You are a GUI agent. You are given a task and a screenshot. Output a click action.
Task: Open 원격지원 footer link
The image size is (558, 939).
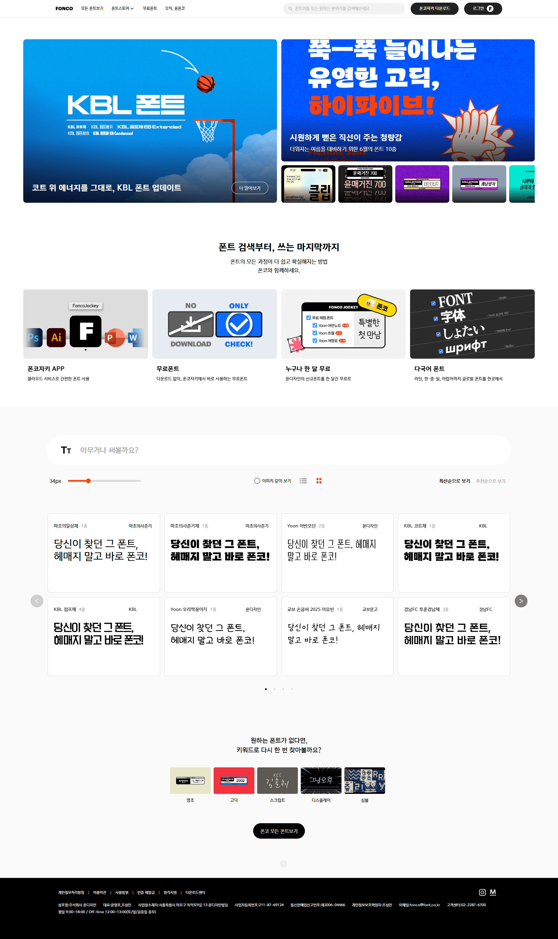point(170,892)
